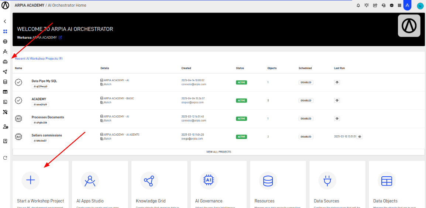Click the Status column header
The image size is (426, 208).
pos(240,68)
